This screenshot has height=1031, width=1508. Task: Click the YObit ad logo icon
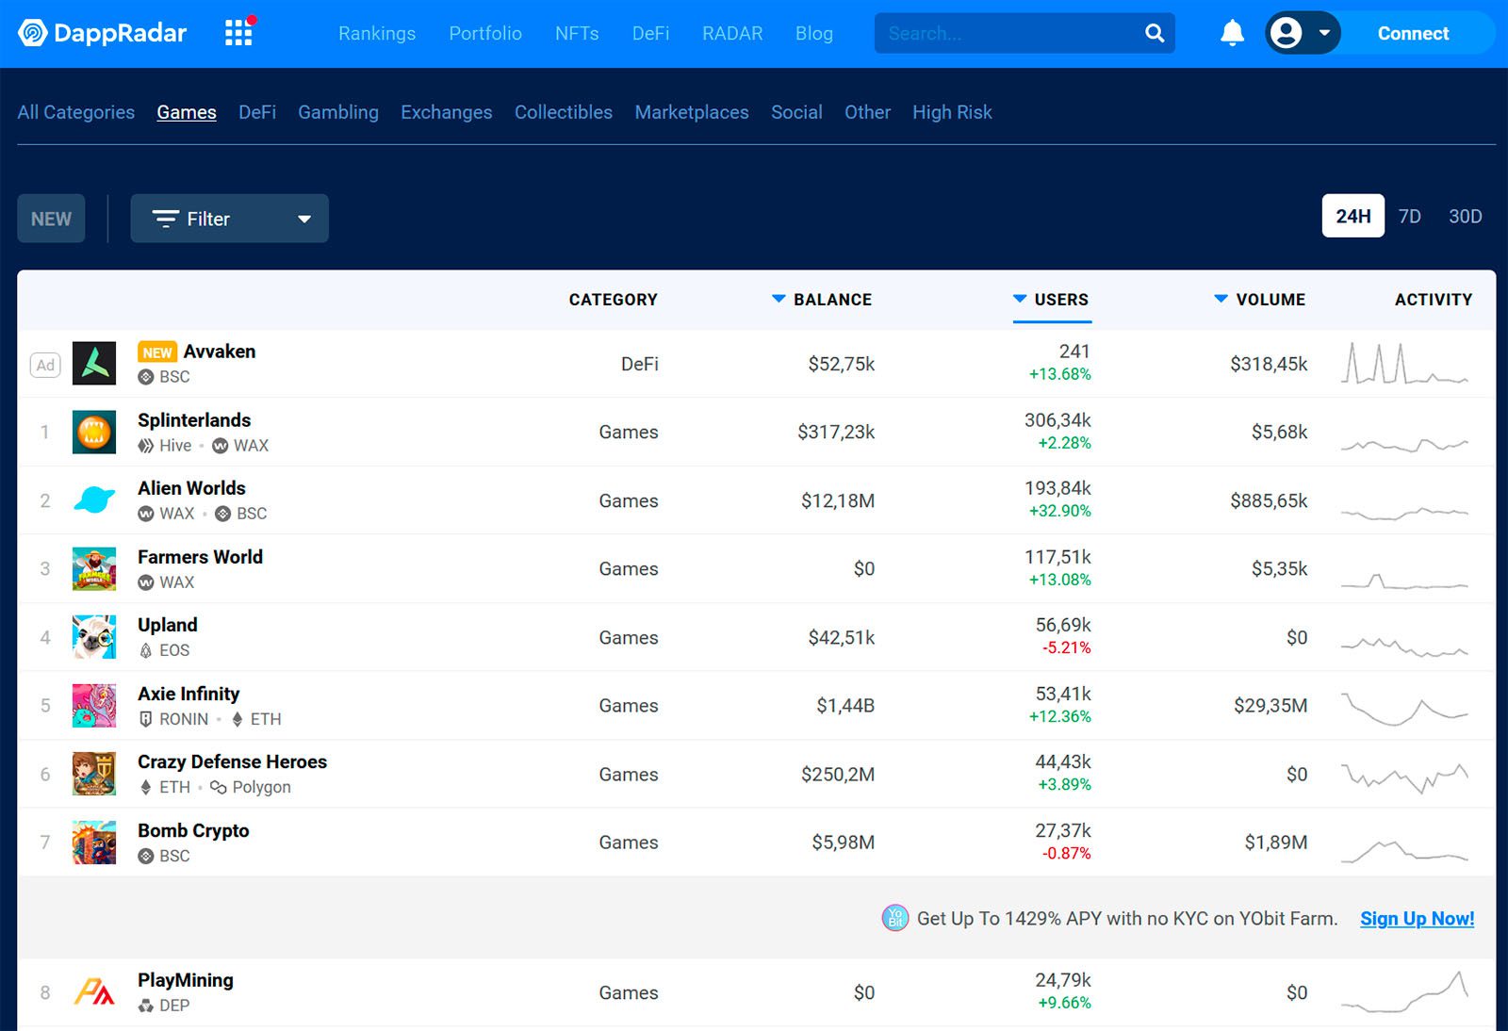point(894,918)
